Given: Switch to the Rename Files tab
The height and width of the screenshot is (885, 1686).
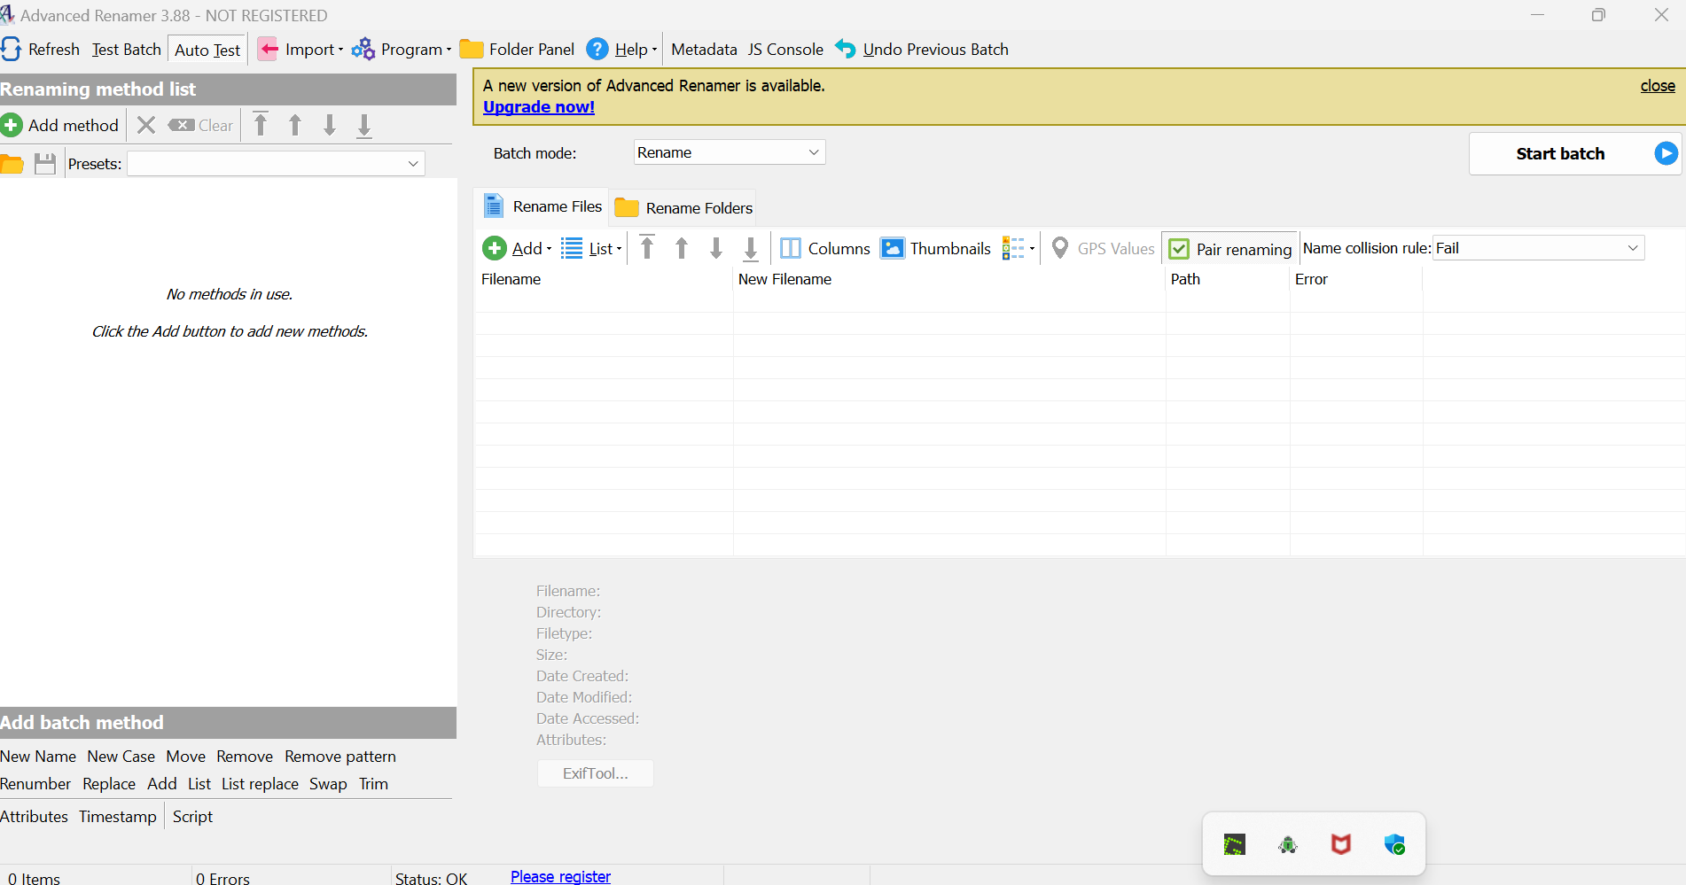Looking at the screenshot, I should [x=542, y=206].
